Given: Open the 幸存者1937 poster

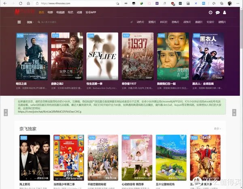Looking at the screenshot, I should pos(138,56).
